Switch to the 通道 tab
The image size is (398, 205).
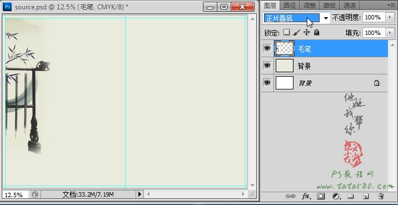tap(349, 5)
